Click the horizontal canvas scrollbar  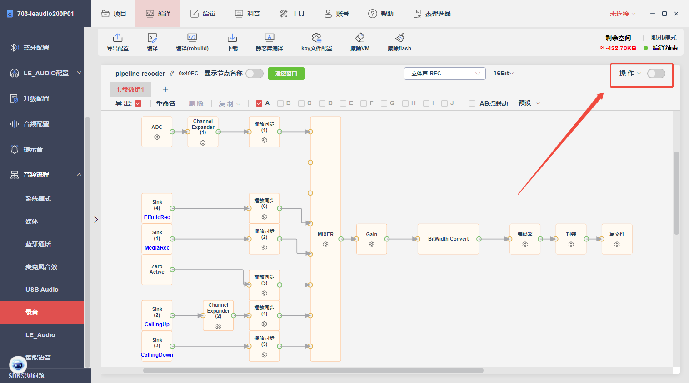[313, 370]
